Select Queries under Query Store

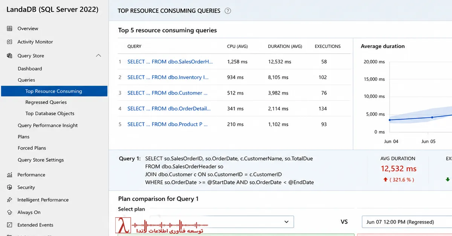click(x=26, y=80)
